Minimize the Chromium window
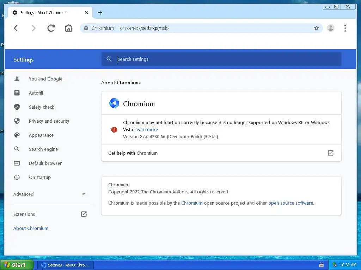The image size is (361, 270). pyautogui.click(x=327, y=7)
